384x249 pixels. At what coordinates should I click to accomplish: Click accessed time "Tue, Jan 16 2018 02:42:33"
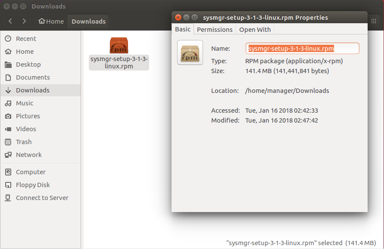coord(281,111)
